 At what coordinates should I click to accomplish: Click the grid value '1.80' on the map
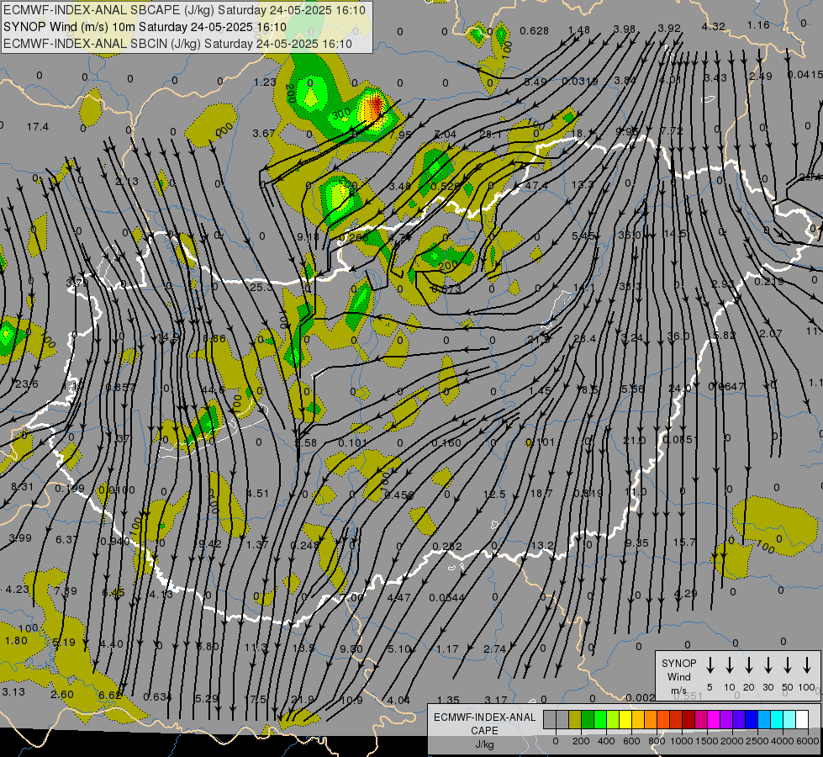click(x=16, y=640)
